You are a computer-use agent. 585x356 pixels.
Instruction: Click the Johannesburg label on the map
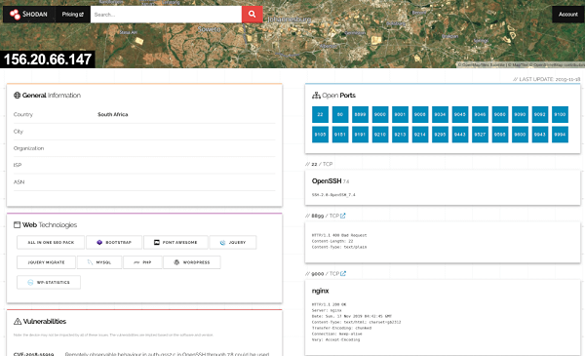click(290, 20)
